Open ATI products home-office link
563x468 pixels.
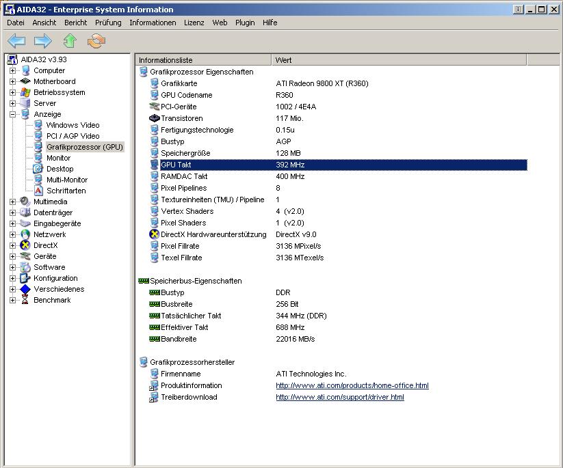point(352,385)
